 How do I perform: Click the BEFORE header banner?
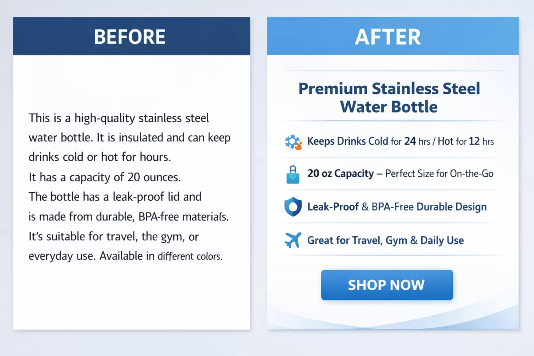pyautogui.click(x=131, y=36)
